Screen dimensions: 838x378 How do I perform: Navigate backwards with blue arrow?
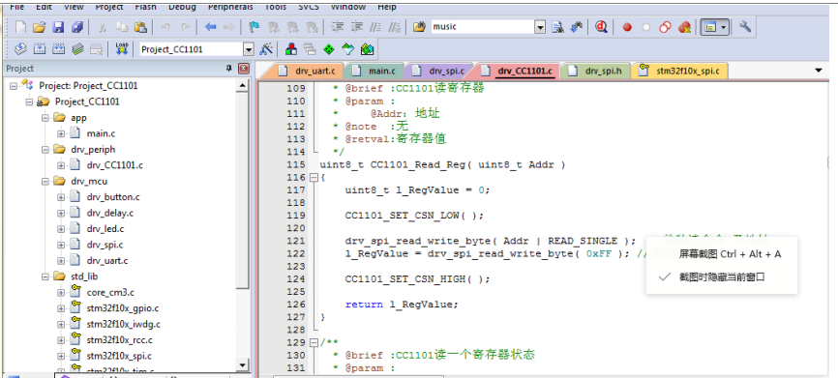(211, 27)
